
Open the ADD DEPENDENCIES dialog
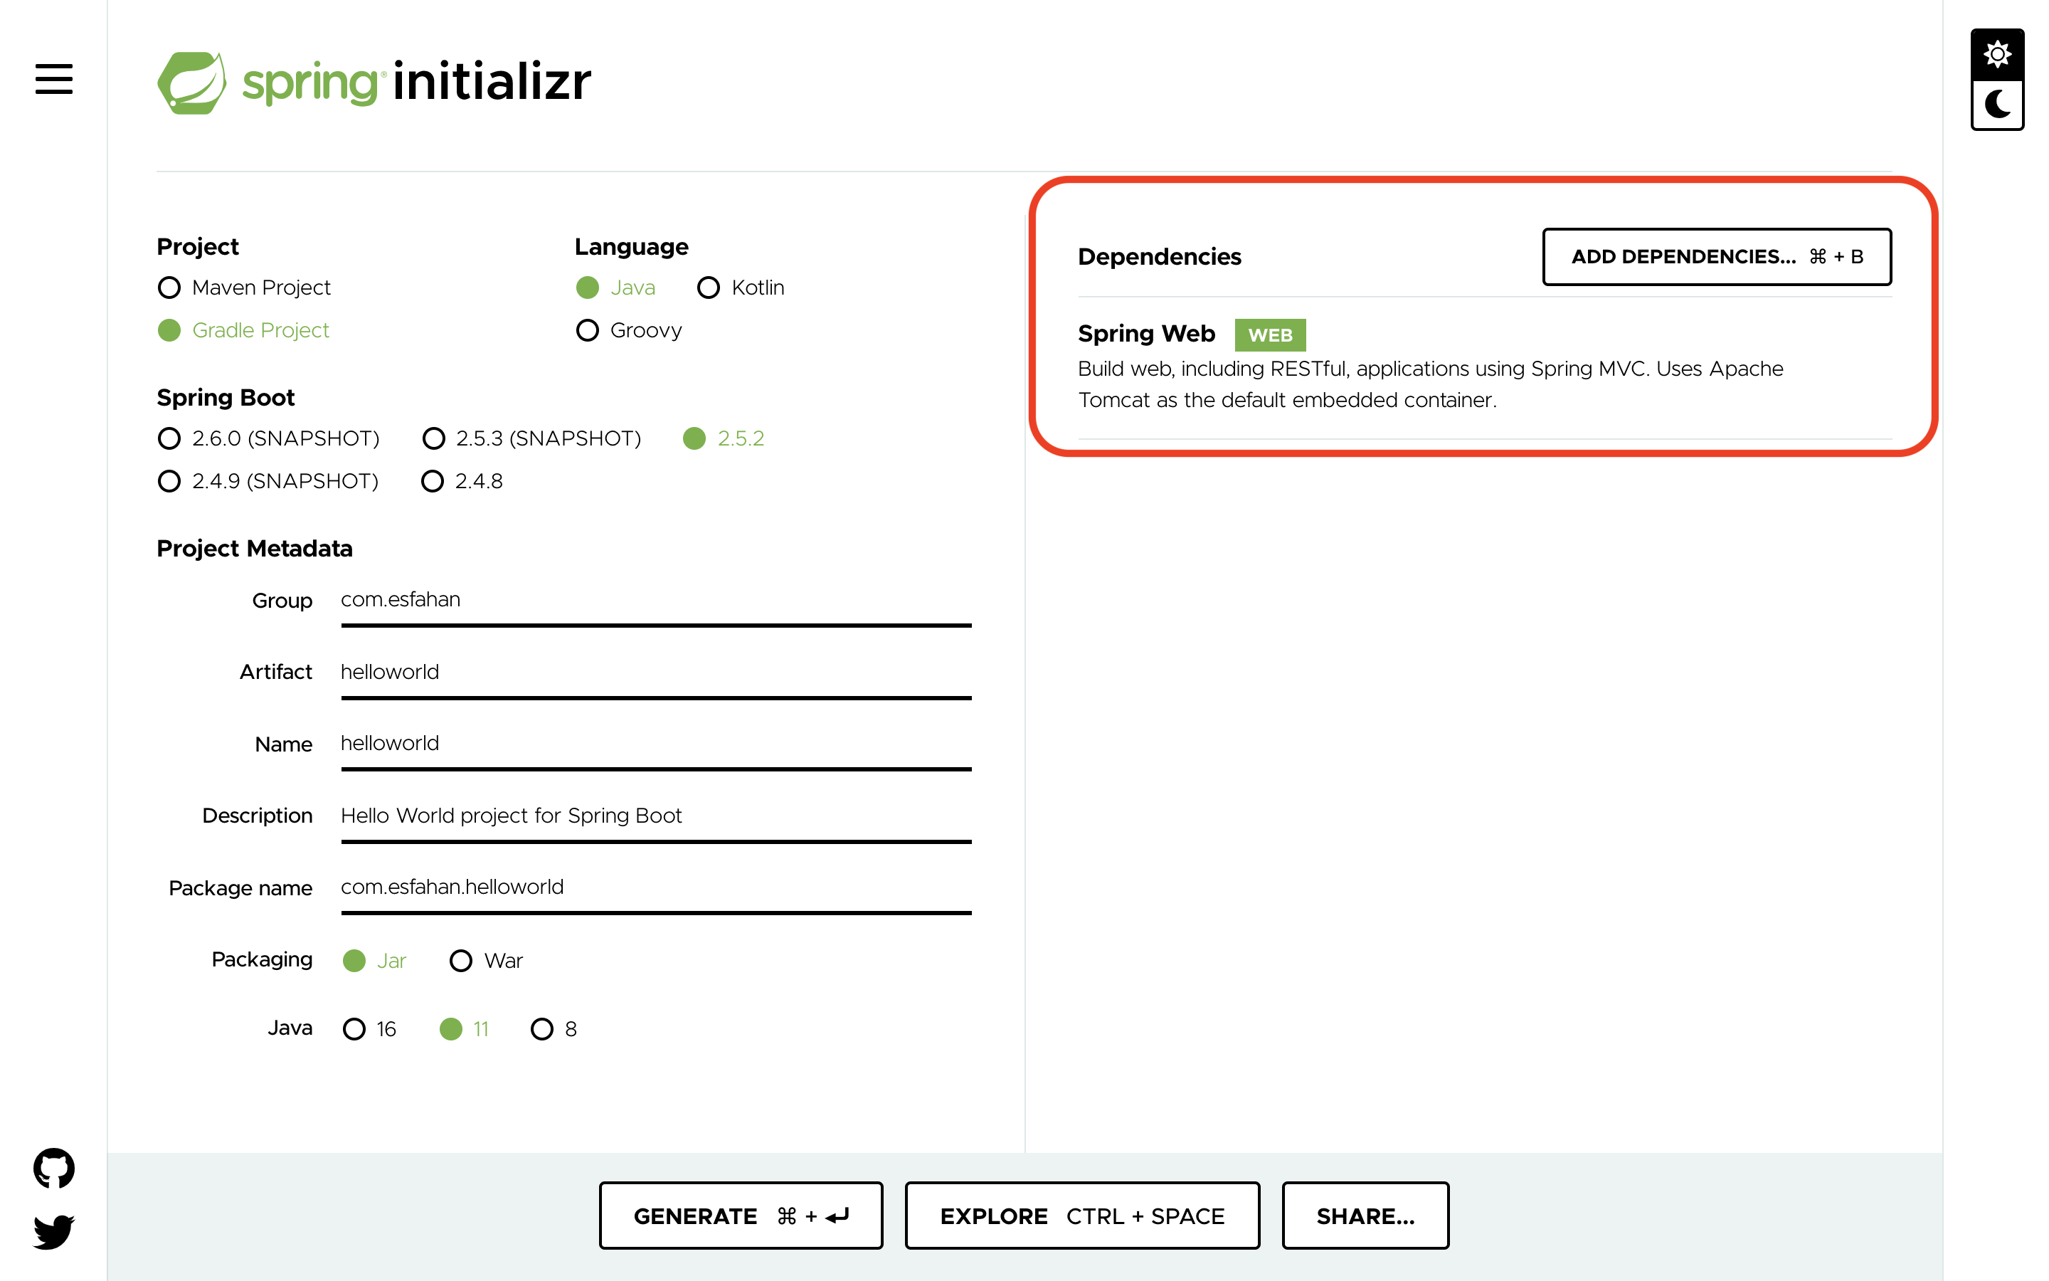tap(1716, 257)
